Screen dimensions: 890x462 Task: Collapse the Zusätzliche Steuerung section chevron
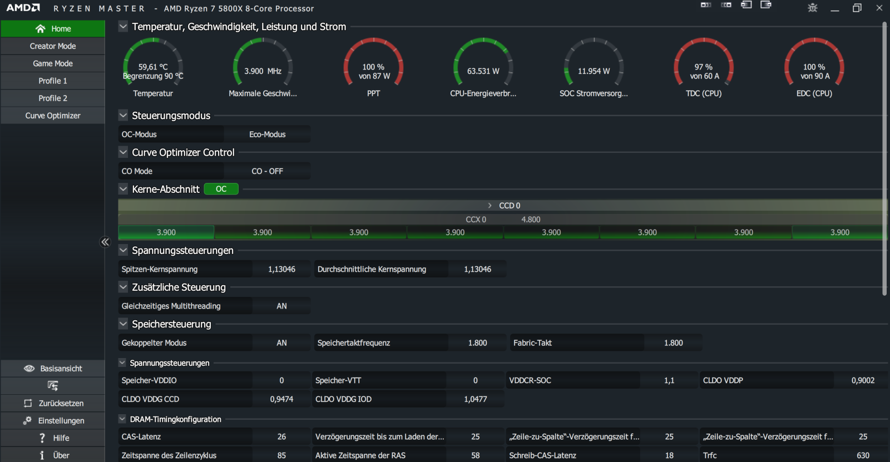pyautogui.click(x=123, y=287)
